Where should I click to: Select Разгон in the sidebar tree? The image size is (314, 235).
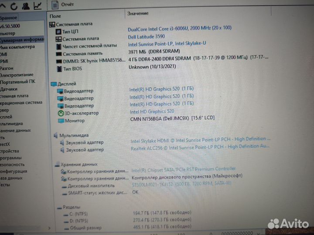[x=7, y=68]
